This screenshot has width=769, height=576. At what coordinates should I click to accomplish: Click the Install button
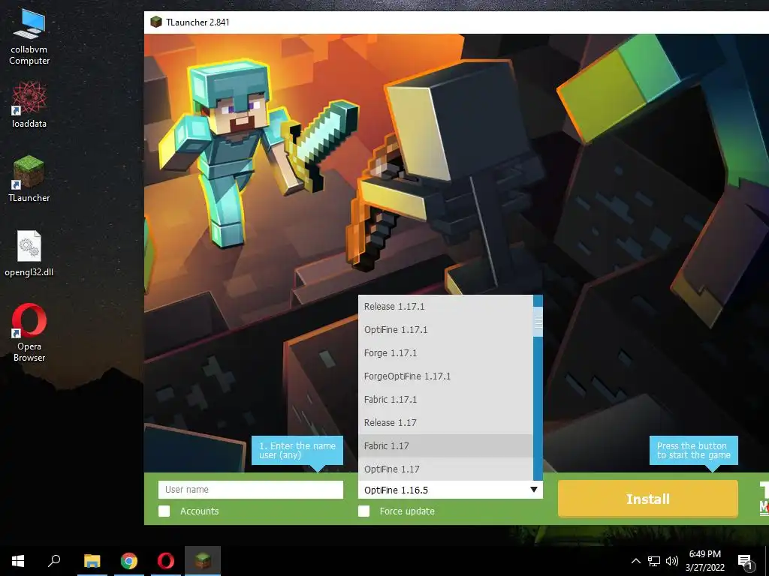click(648, 499)
